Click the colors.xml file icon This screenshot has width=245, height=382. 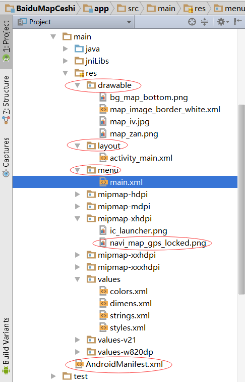click(x=103, y=291)
